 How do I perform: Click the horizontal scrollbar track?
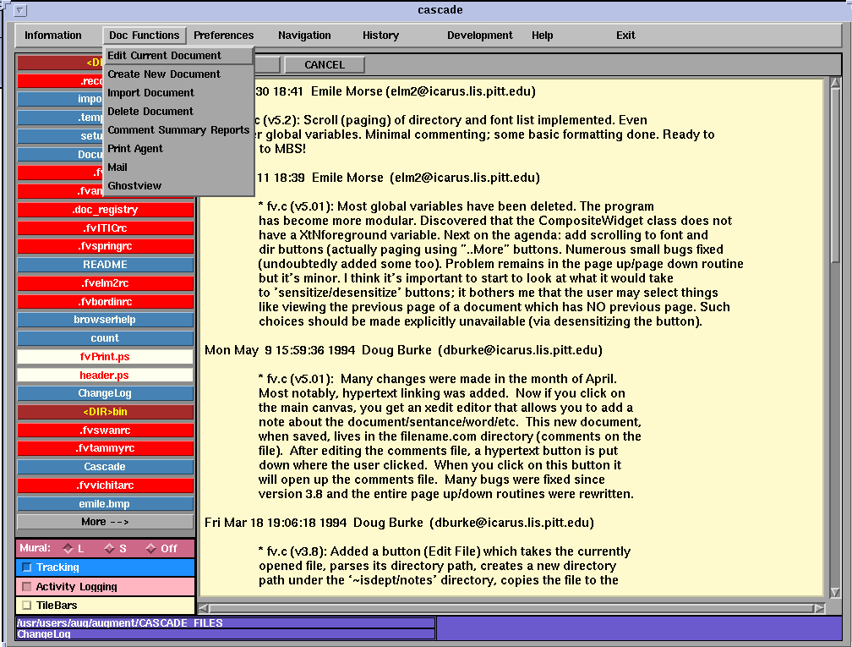tap(511, 608)
